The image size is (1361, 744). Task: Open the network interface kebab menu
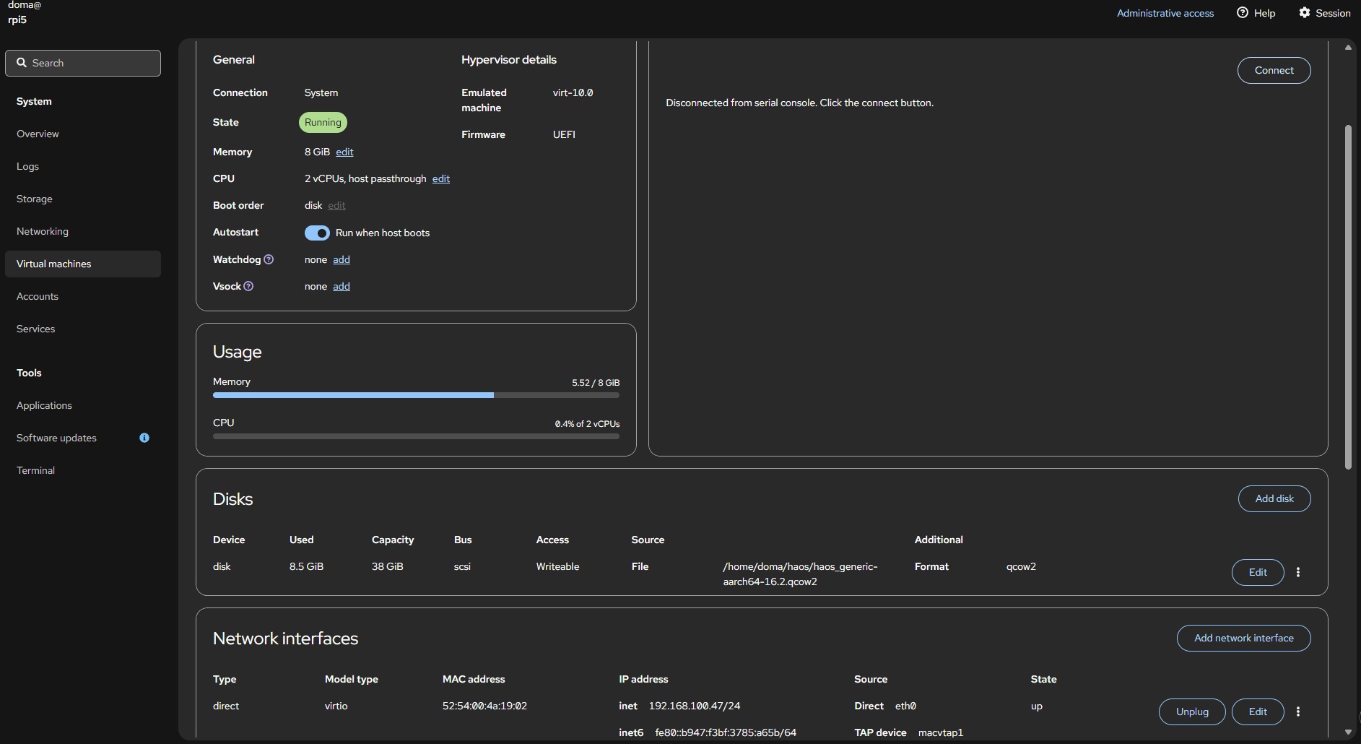click(x=1298, y=711)
